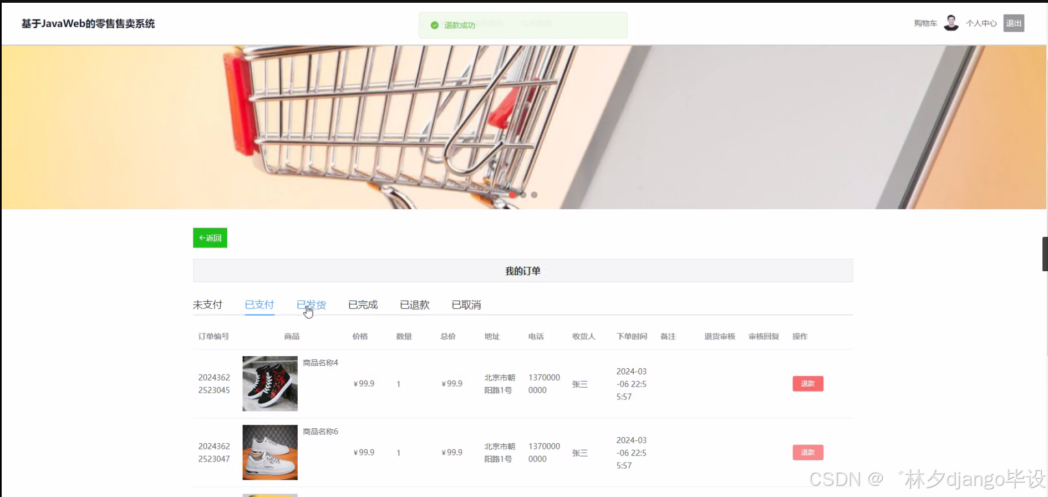Click the site title 基于JavaWeb的零售售卖系统
The width and height of the screenshot is (1048, 497).
[88, 23]
